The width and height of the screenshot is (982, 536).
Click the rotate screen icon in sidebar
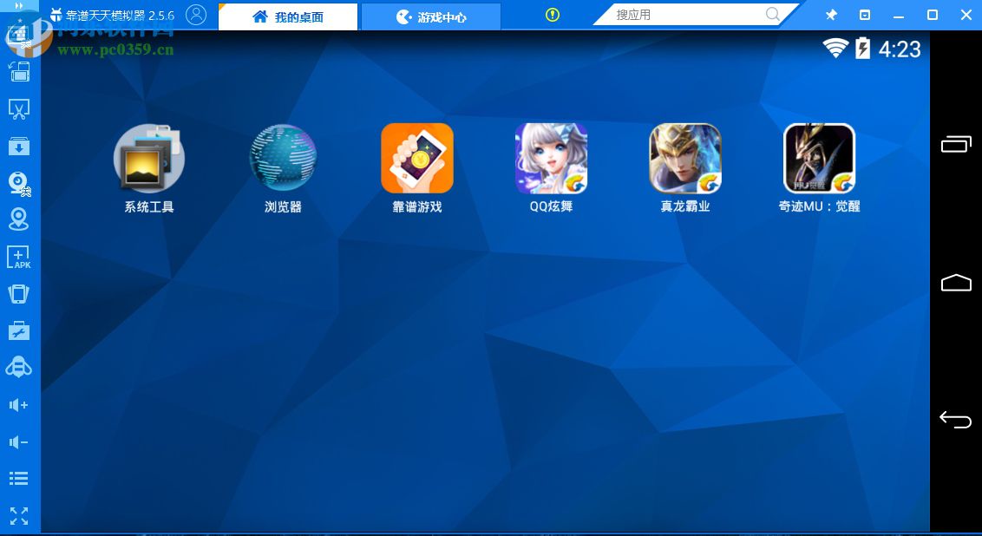click(x=19, y=71)
